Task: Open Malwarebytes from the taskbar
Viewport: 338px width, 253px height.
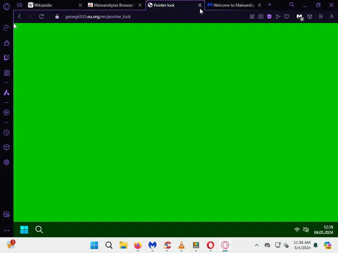Action: pos(152,245)
